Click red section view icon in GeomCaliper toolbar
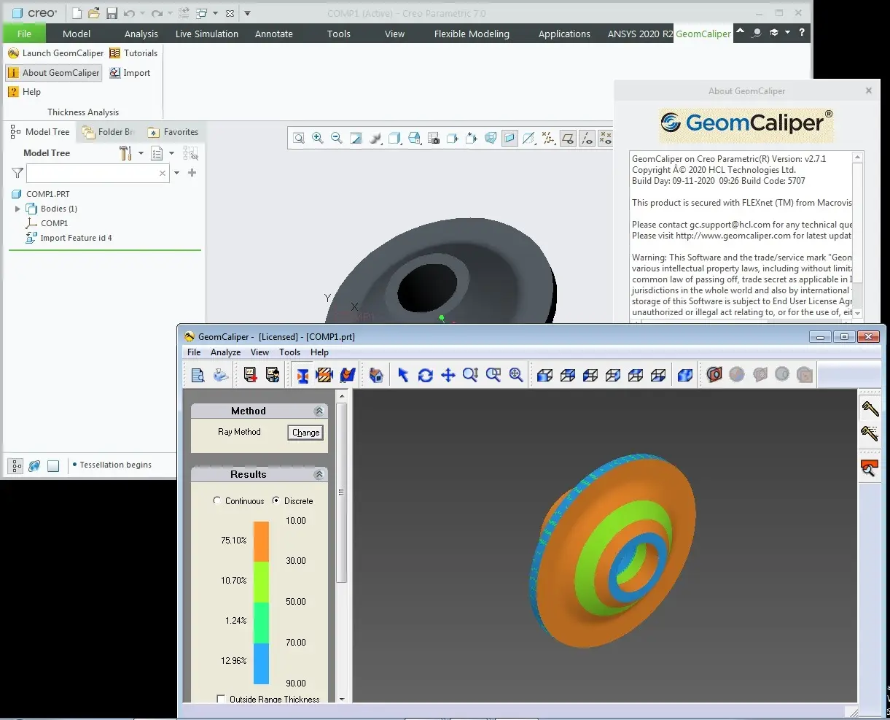The width and height of the screenshot is (890, 720). (x=714, y=375)
